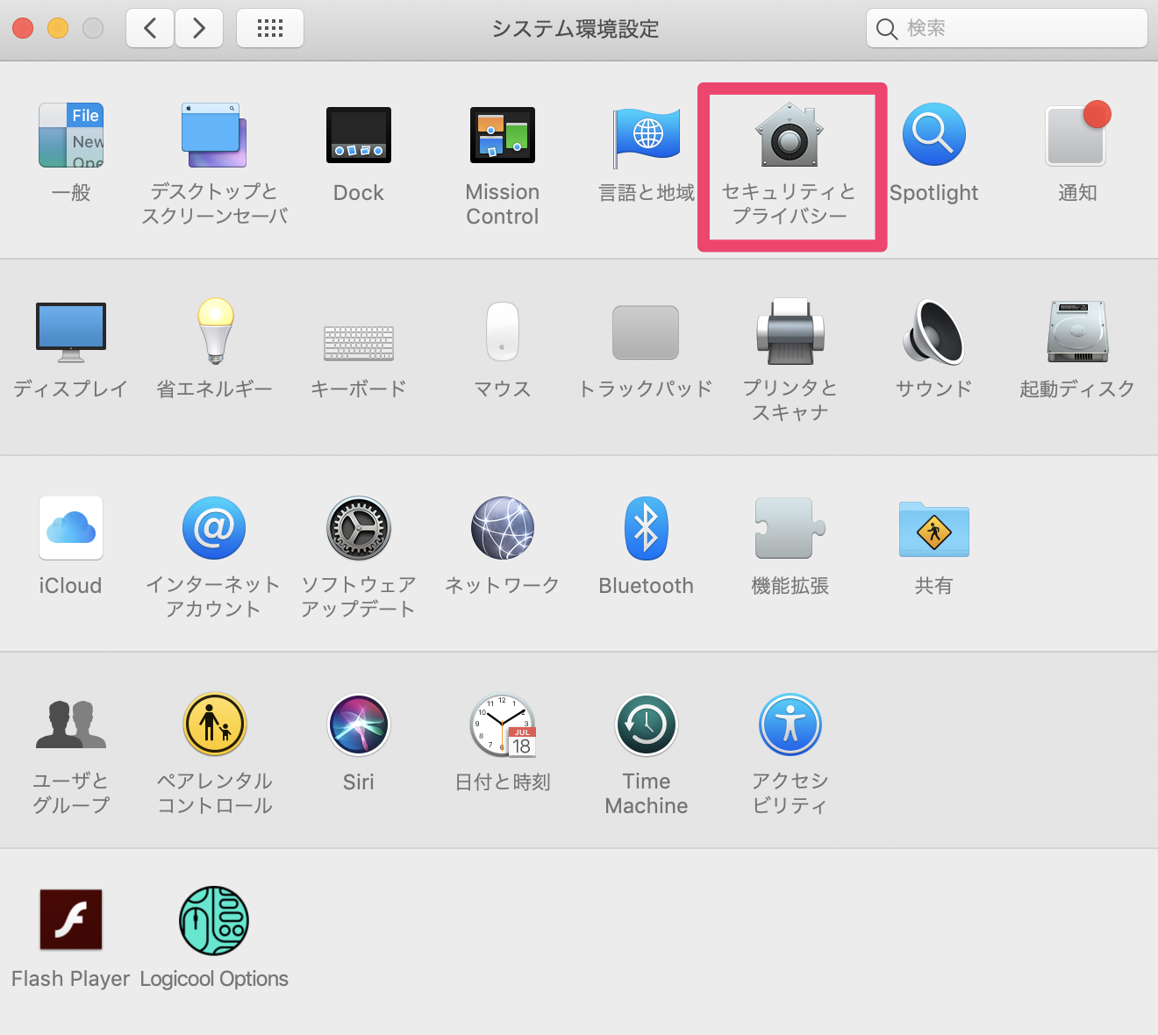Open インターネットアカウント preferences
This screenshot has height=1035, width=1158.
tap(214, 528)
